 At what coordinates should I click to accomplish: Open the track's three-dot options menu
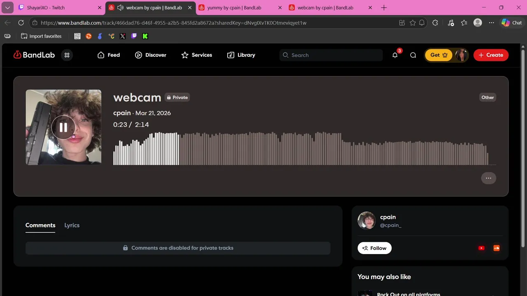(x=488, y=178)
